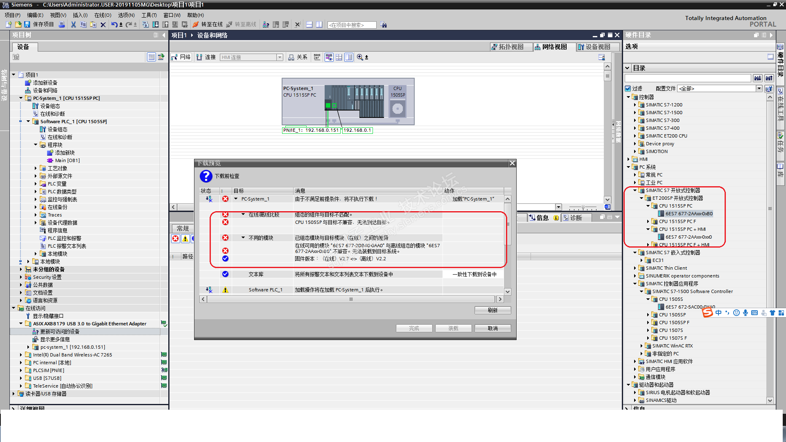Expand the SIMATIC S7-1500 catalog folder
786x442 pixels.
[x=635, y=113]
